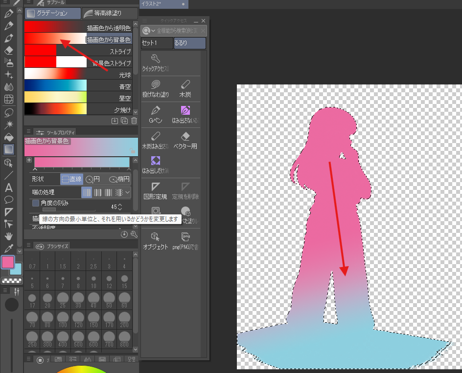The width and height of the screenshot is (462, 373).
Task: Click the png(PNG) export quick access icon
Action: click(185, 241)
